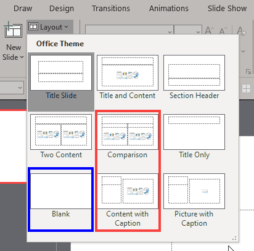Go to the Animations tab
Viewport: 254px width, 251px height.
(x=169, y=9)
